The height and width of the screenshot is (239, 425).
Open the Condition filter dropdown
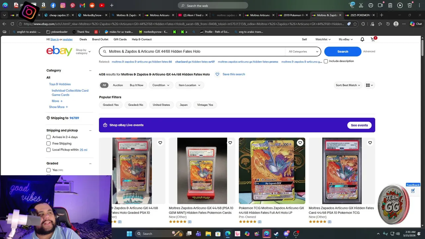(161, 85)
